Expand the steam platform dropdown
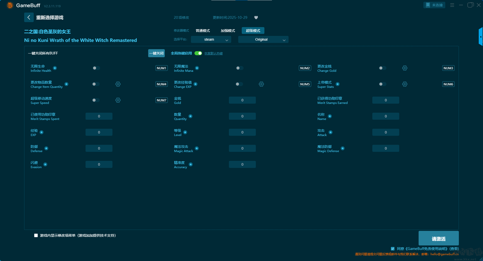The image size is (483, 261). (x=211, y=40)
